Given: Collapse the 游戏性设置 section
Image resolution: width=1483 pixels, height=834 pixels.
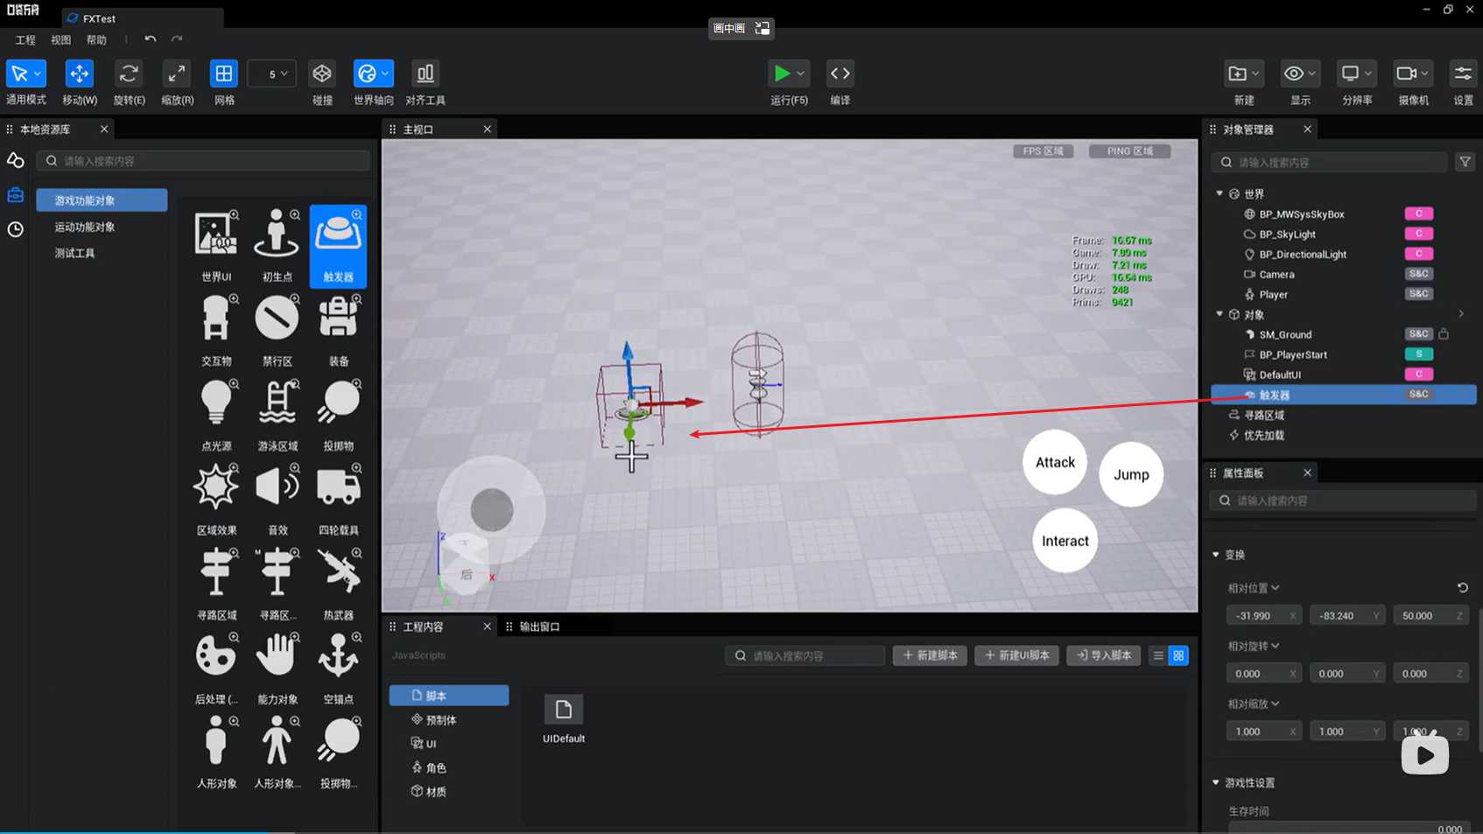Looking at the screenshot, I should [1216, 782].
